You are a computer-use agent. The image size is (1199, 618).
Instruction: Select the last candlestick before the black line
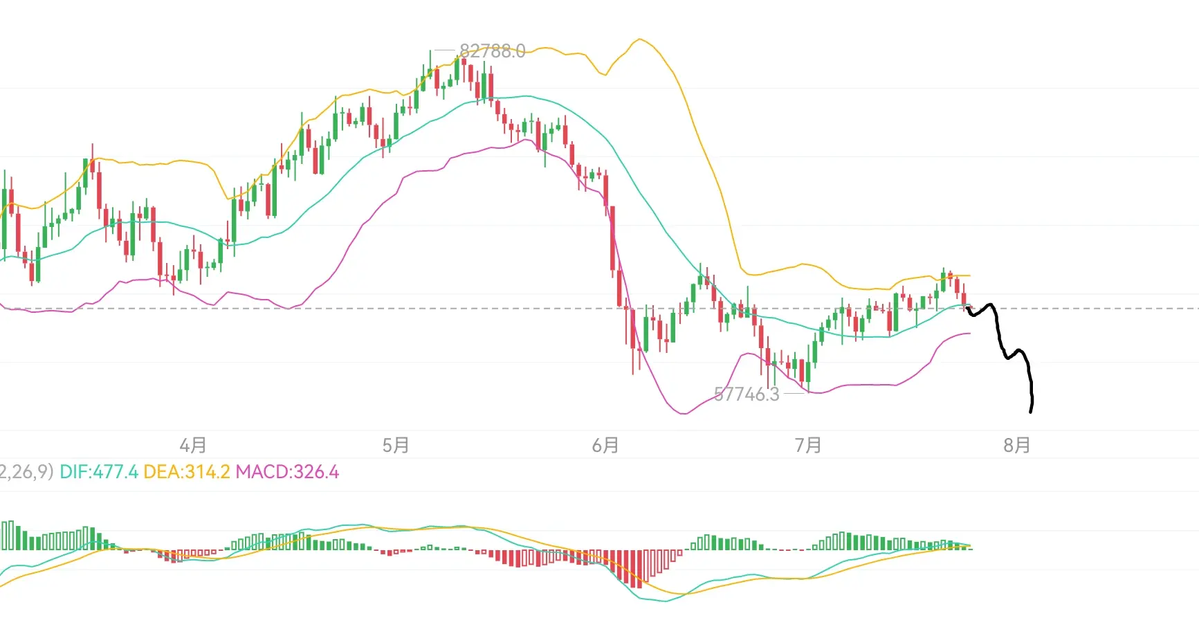click(x=964, y=296)
